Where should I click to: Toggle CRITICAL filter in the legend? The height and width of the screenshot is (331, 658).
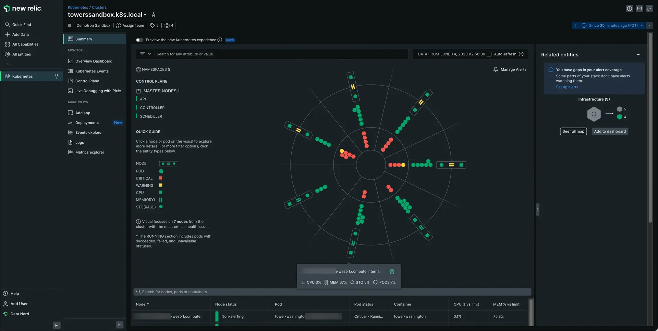161,178
